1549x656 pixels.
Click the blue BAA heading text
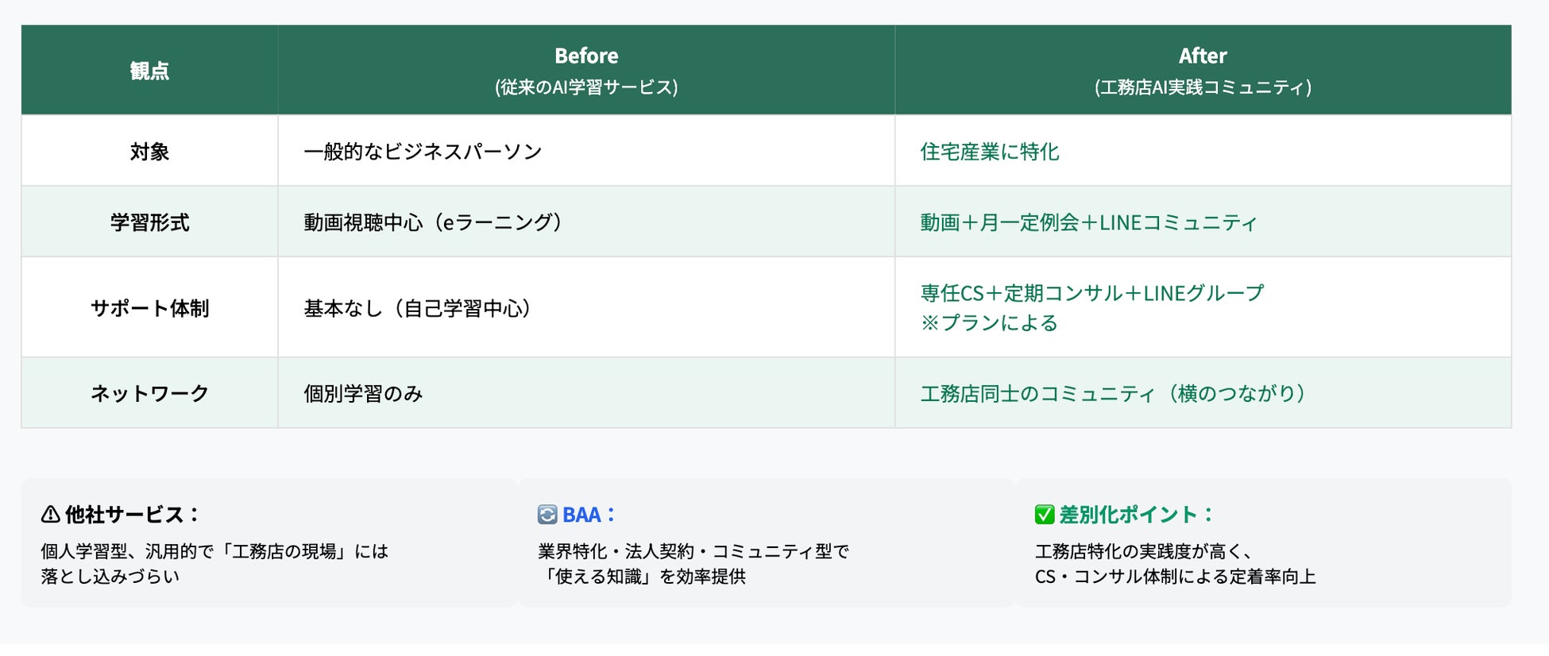pyautogui.click(x=581, y=515)
